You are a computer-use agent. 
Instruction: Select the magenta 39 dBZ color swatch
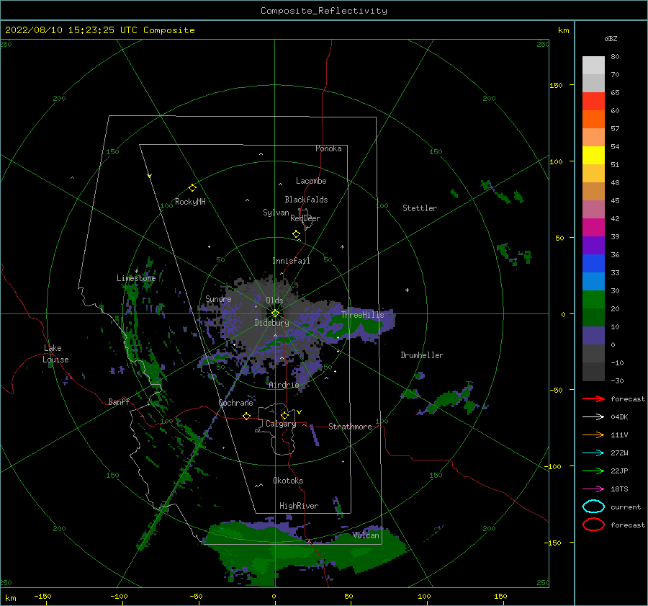[593, 228]
